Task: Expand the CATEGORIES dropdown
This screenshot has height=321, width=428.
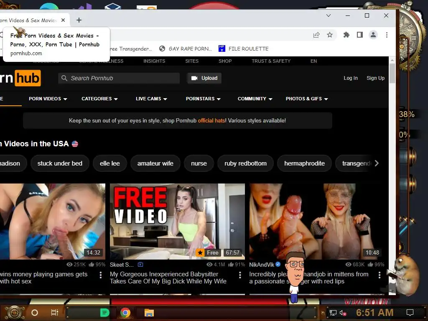Action: click(x=99, y=99)
